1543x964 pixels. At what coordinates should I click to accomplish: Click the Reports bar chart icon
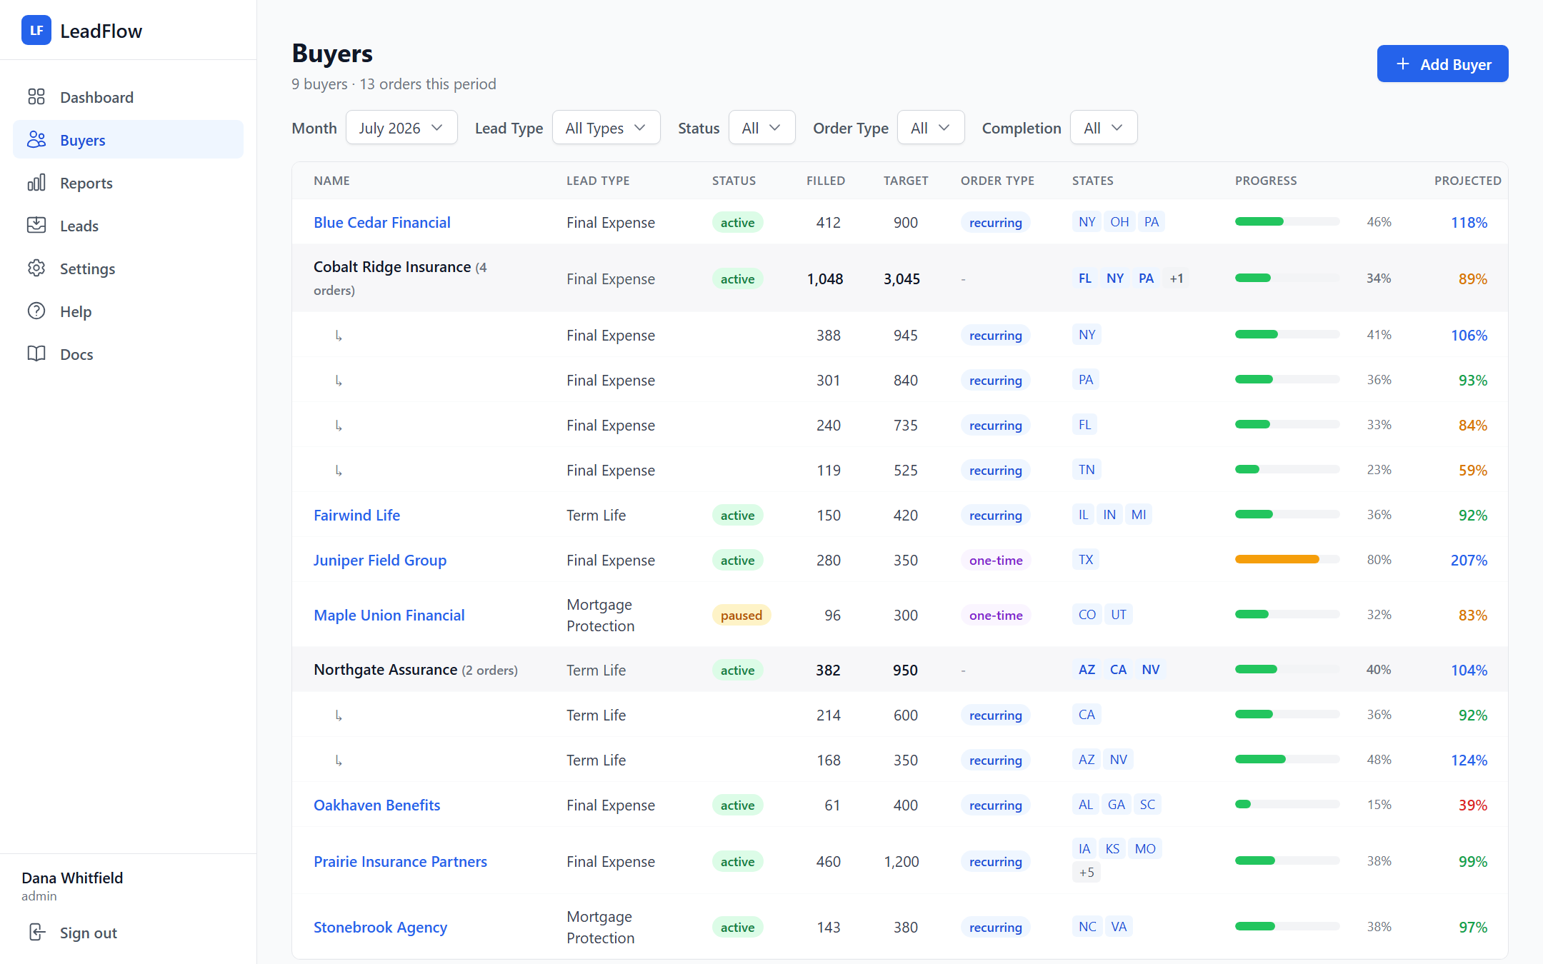36,183
